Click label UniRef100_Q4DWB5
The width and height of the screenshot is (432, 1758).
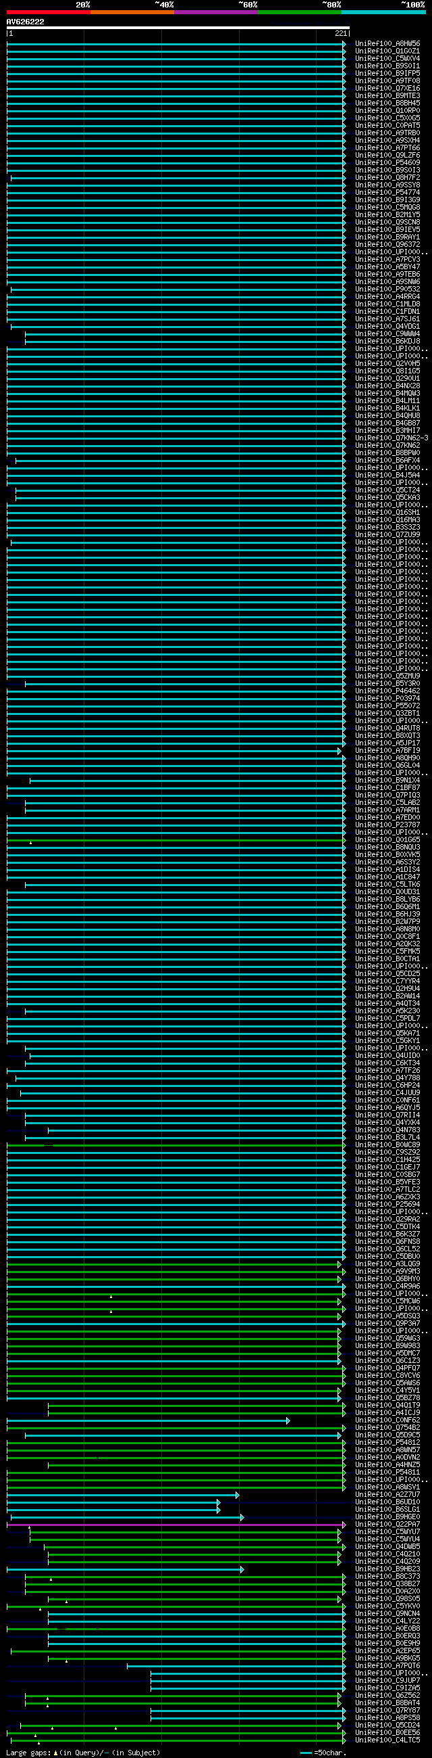[387, 1547]
